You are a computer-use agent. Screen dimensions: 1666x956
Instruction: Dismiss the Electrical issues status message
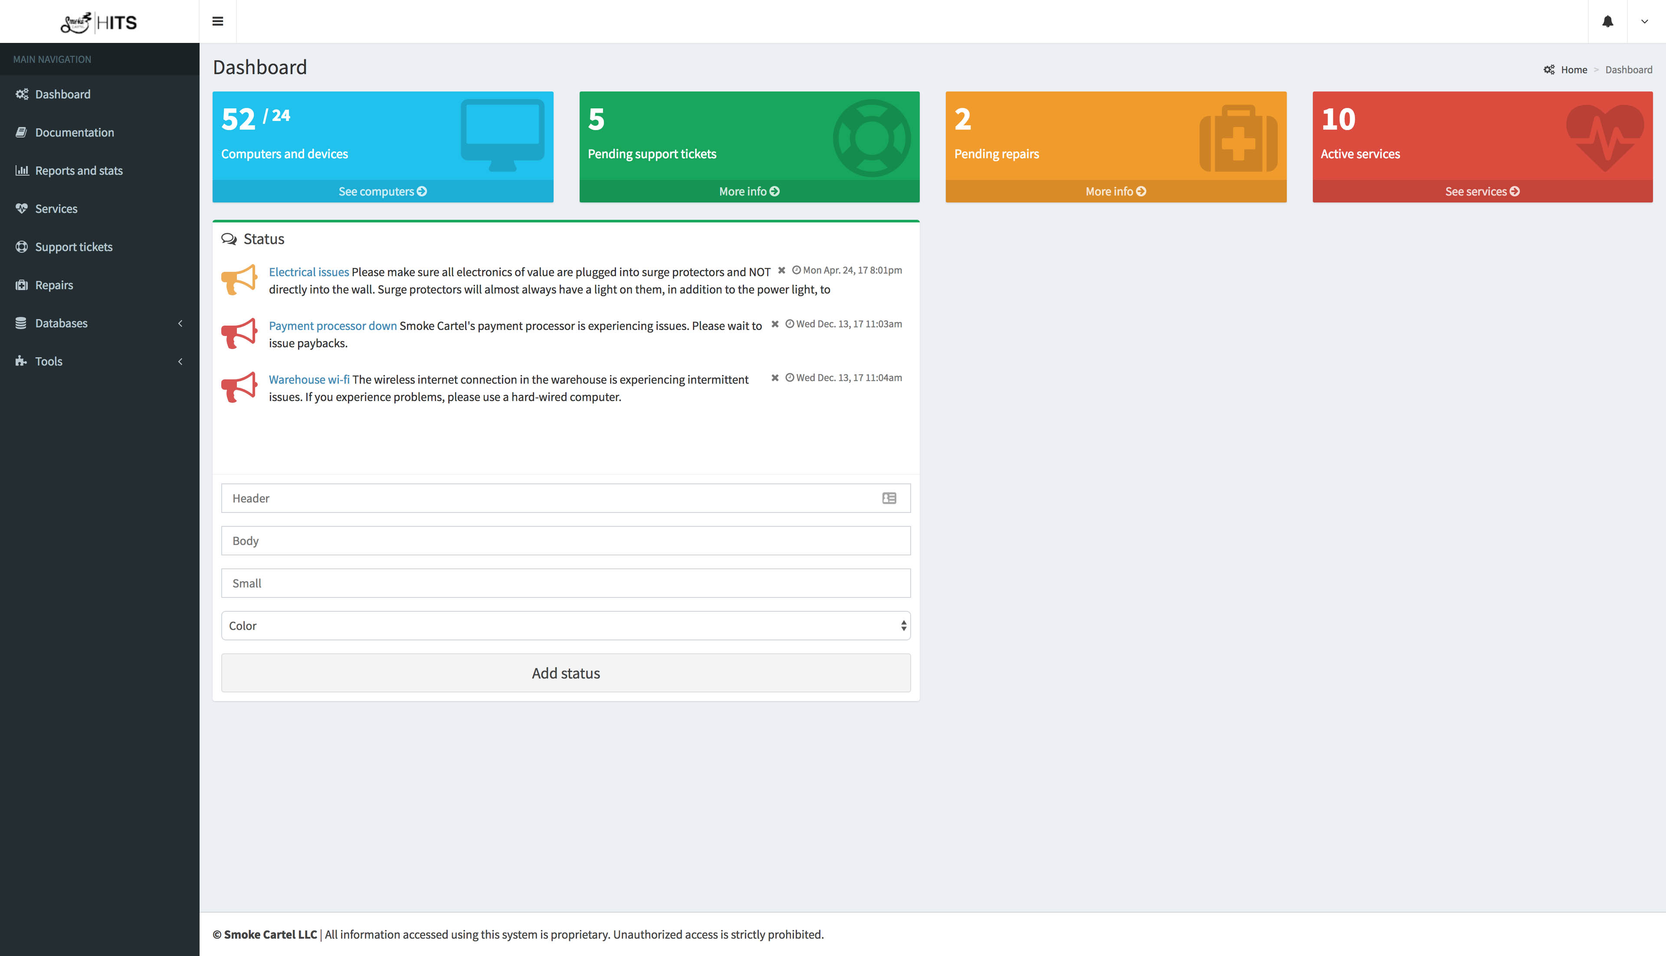click(x=781, y=270)
